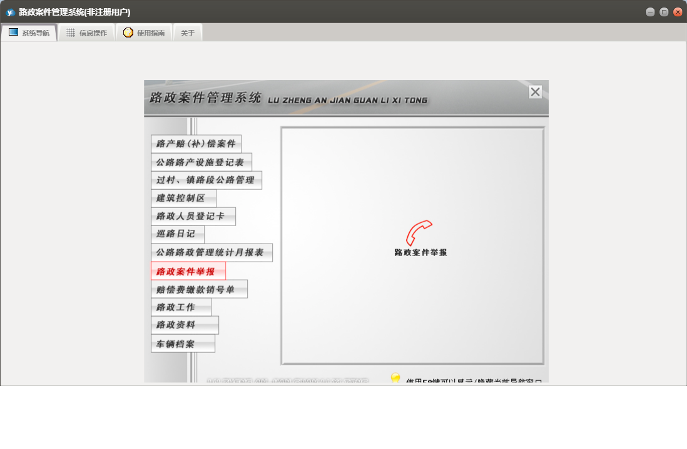Open the 使用指南 tab
The height and width of the screenshot is (449, 687).
144,33
